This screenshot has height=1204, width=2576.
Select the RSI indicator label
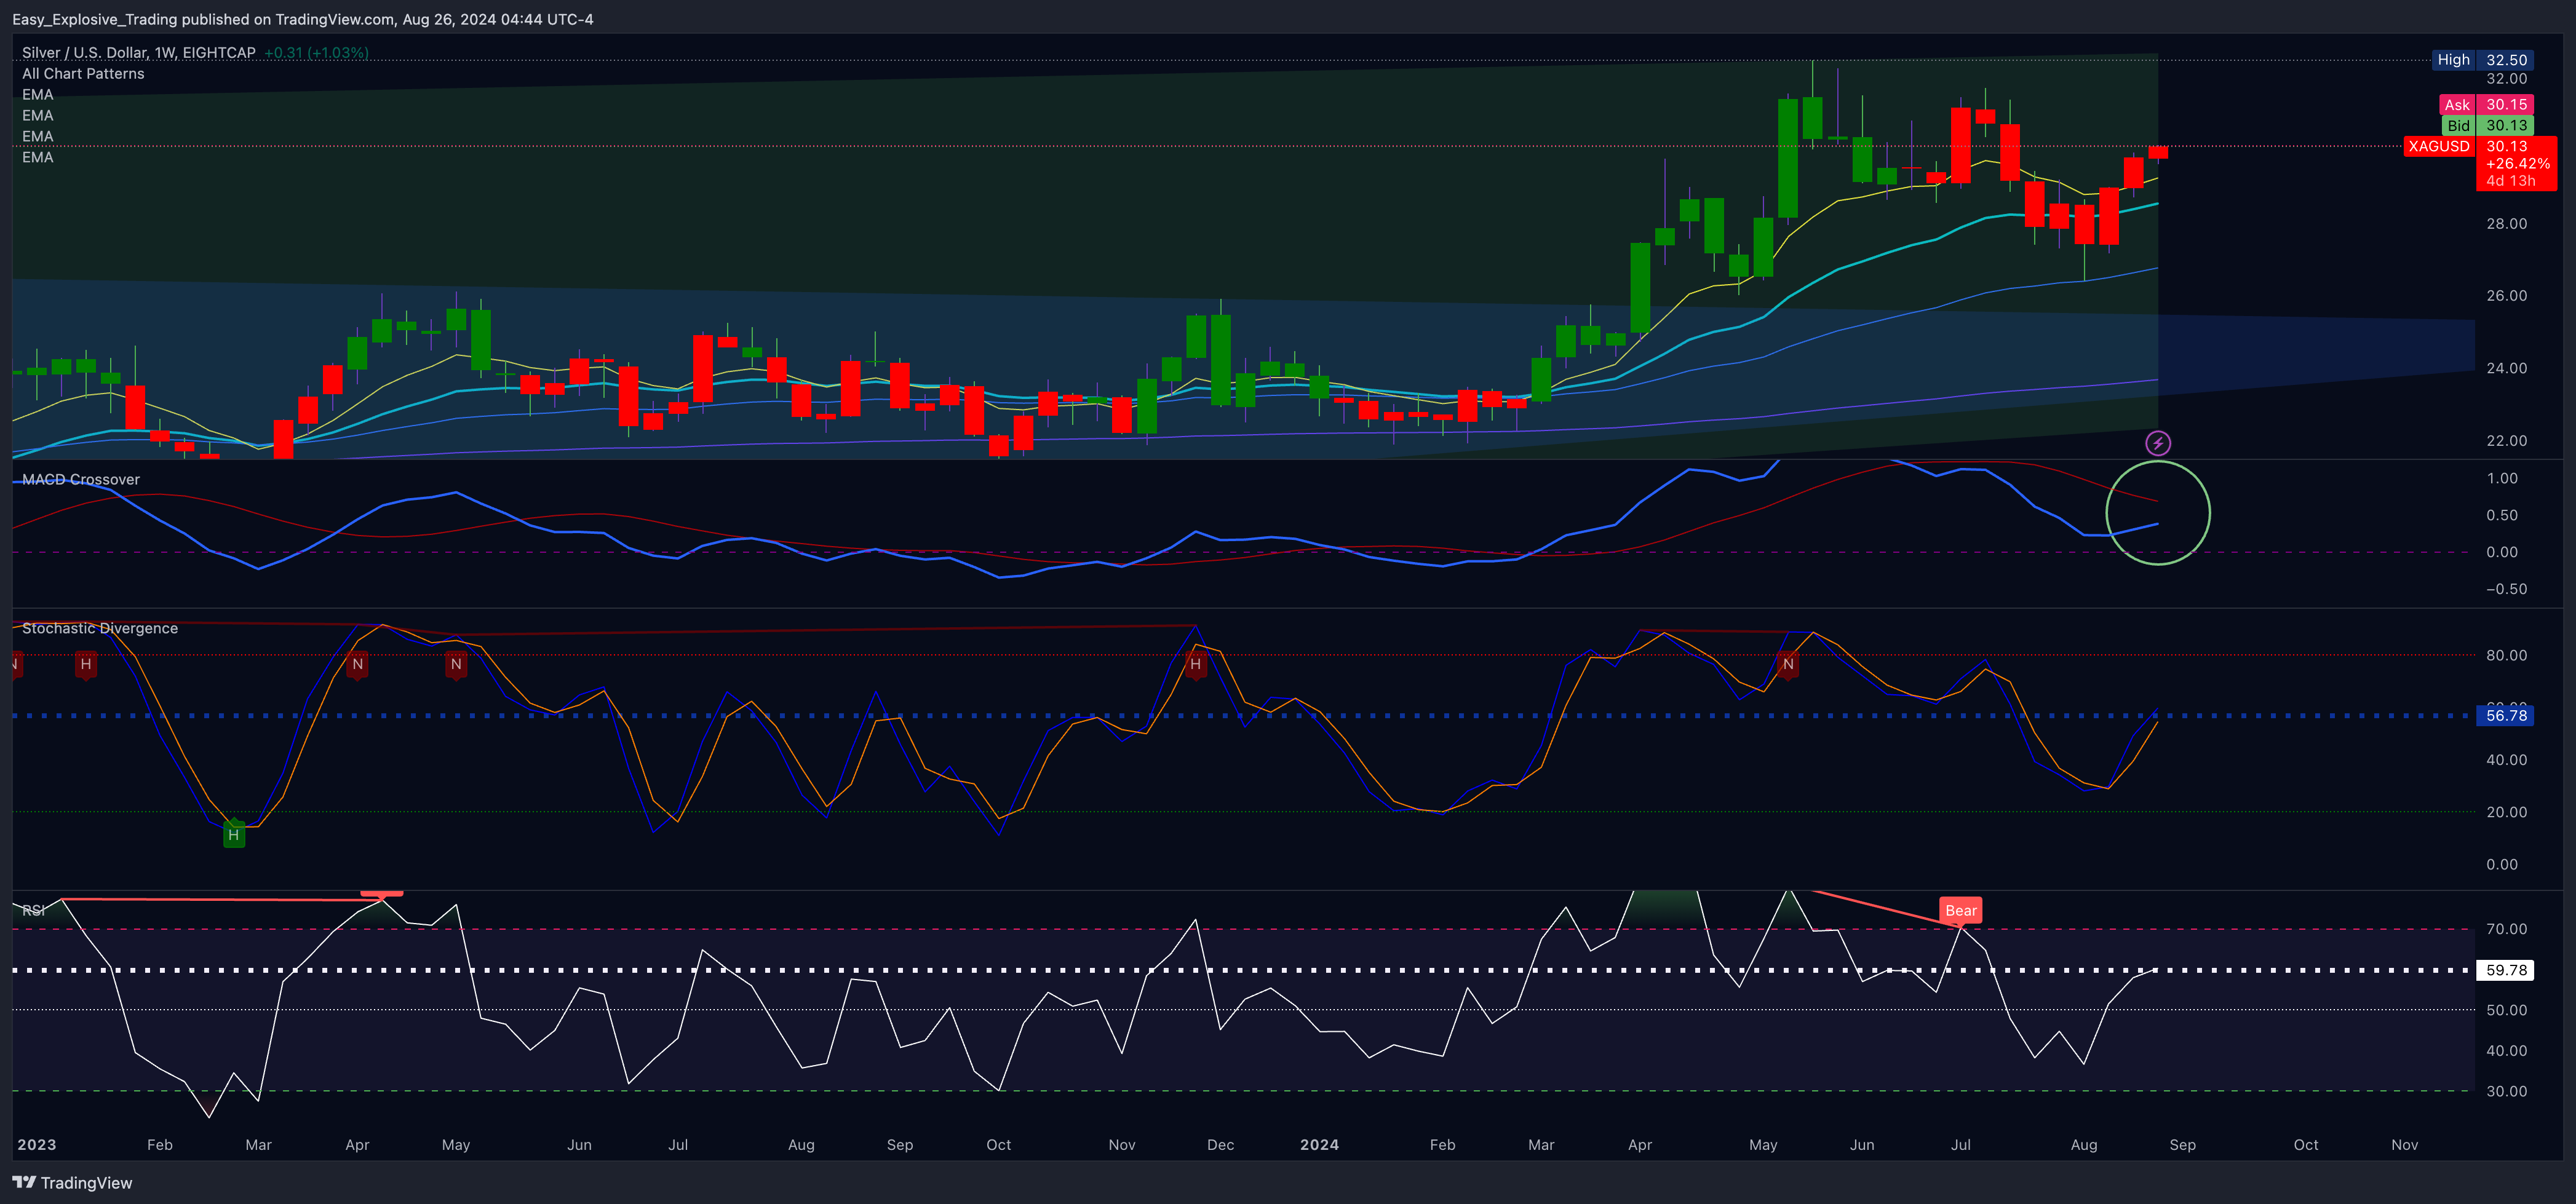point(33,910)
